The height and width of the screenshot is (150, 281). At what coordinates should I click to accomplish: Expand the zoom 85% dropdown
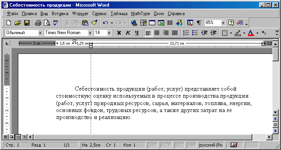tap(223, 23)
